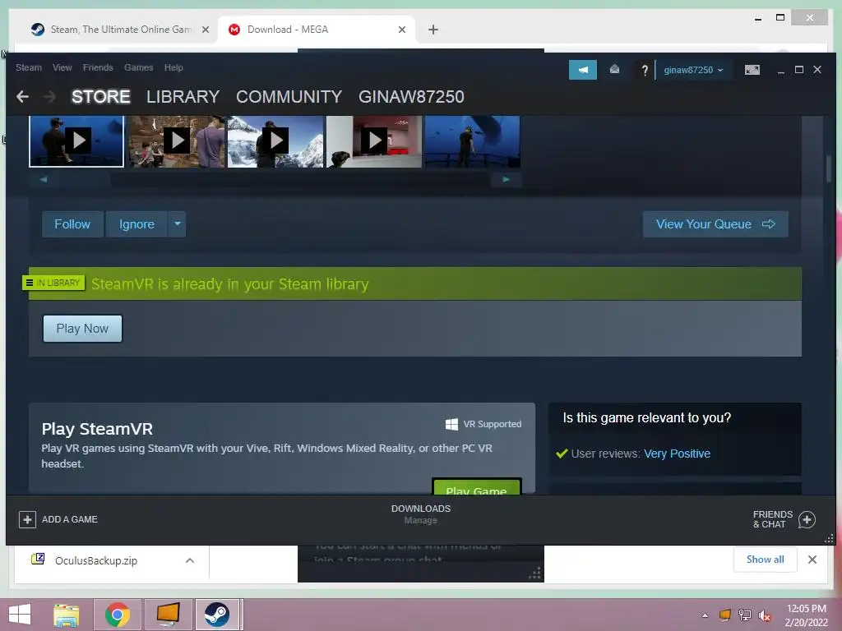Switch to the STORE tab

[x=101, y=97]
